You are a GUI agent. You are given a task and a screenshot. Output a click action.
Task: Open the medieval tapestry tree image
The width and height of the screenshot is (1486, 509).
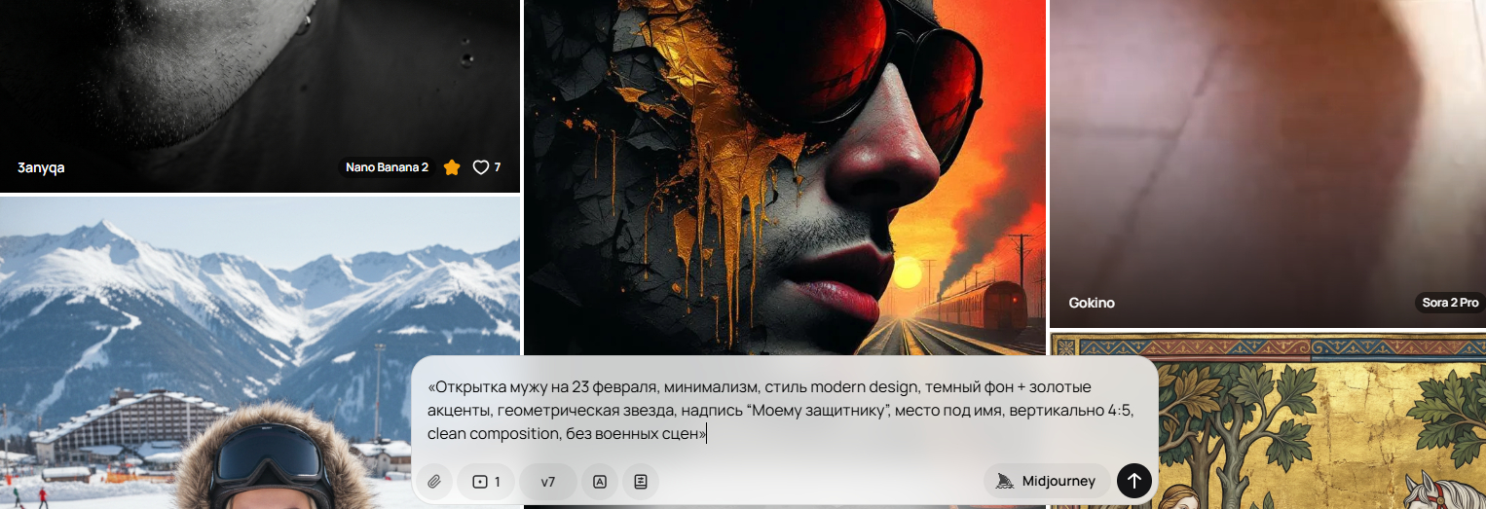pos(1268,420)
